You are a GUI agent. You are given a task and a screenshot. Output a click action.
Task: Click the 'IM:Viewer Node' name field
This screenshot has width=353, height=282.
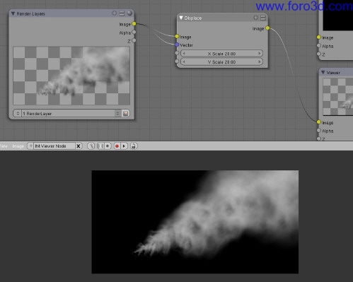click(x=54, y=146)
